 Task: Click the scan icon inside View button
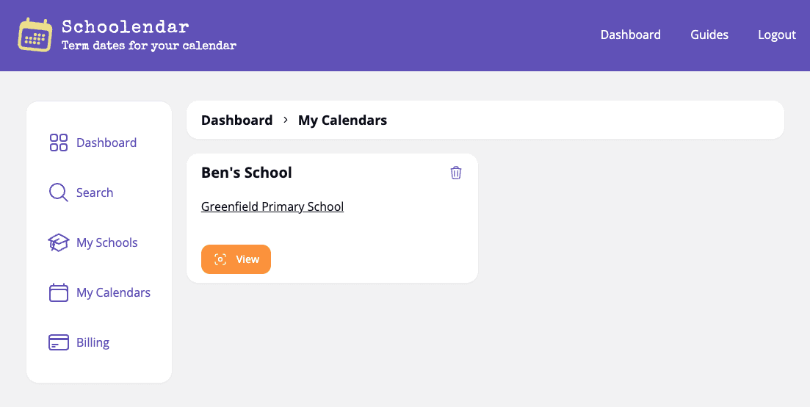(x=220, y=259)
